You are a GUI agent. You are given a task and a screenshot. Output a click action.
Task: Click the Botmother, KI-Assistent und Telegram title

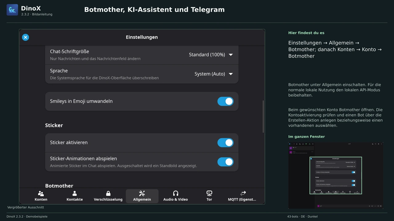point(154,10)
